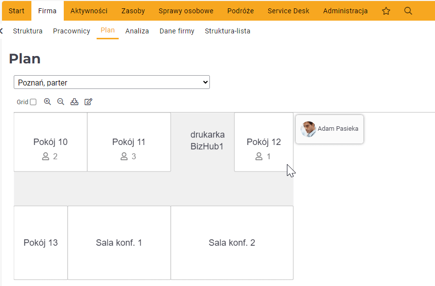Open search with the magnifying glass icon
The width and height of the screenshot is (435, 286).
pos(408,11)
